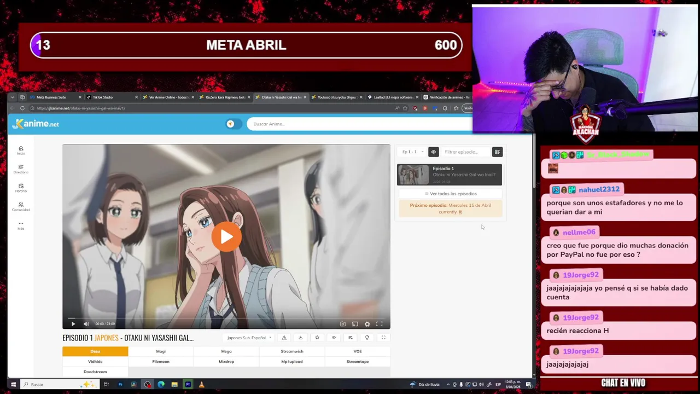Open File Explorer from the taskbar
Screen dimensions: 700x394
[174, 385]
